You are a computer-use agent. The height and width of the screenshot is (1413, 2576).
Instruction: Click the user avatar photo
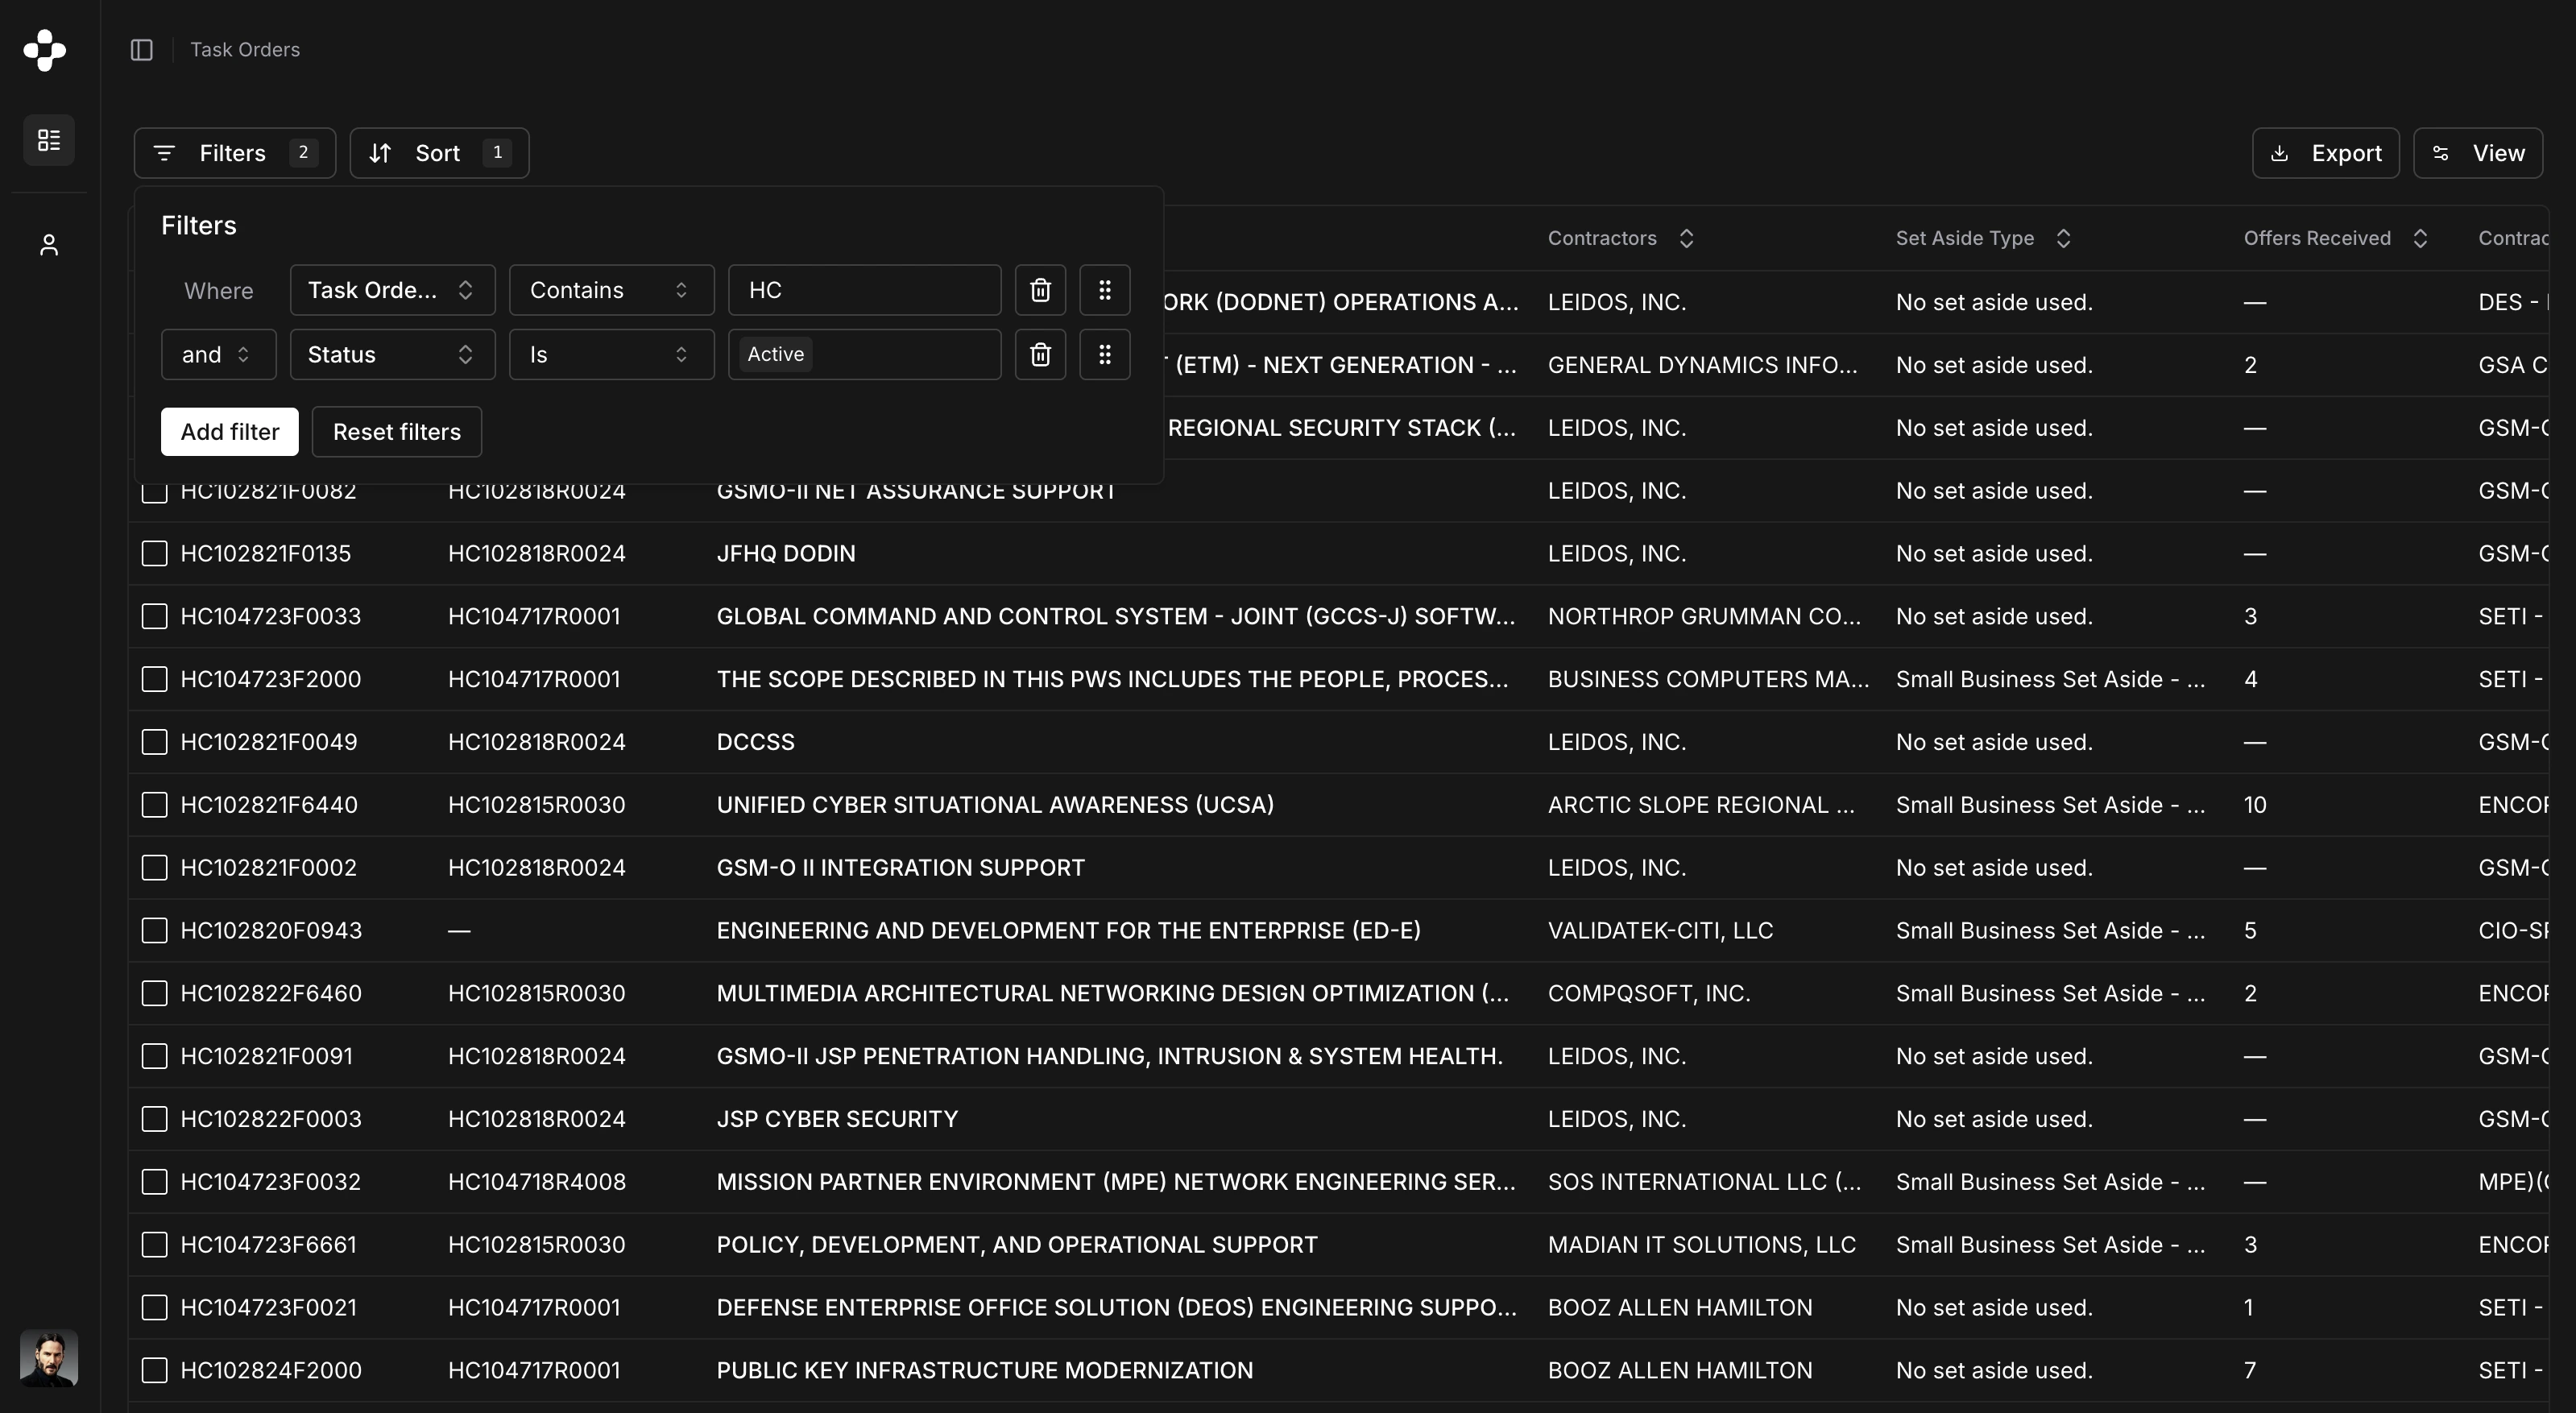pyautogui.click(x=49, y=1358)
